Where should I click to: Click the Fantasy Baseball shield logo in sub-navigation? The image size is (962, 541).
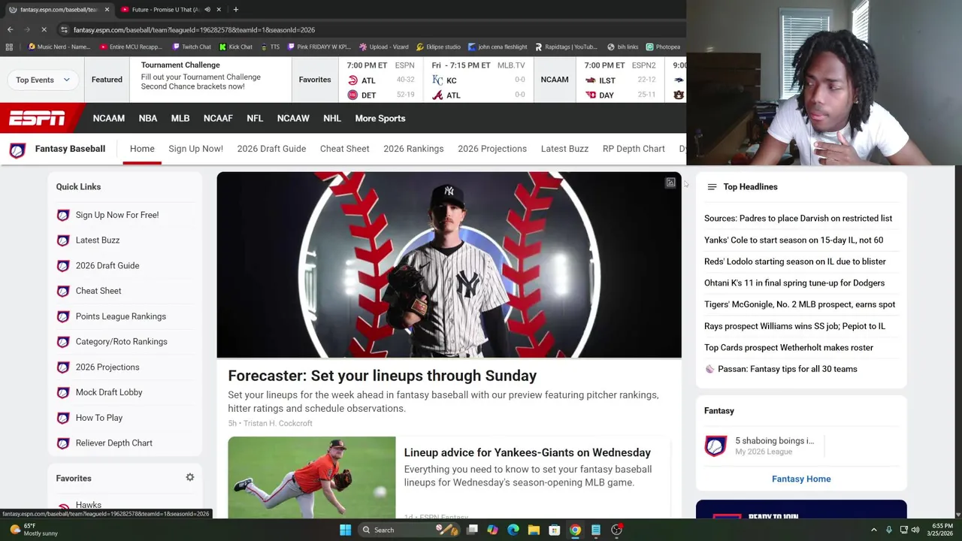(x=17, y=150)
